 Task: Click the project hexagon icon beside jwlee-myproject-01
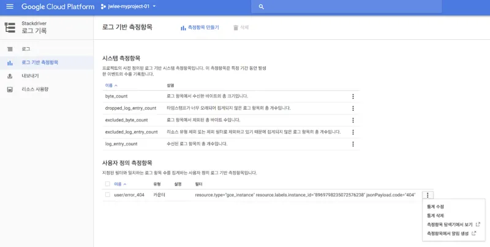point(103,7)
